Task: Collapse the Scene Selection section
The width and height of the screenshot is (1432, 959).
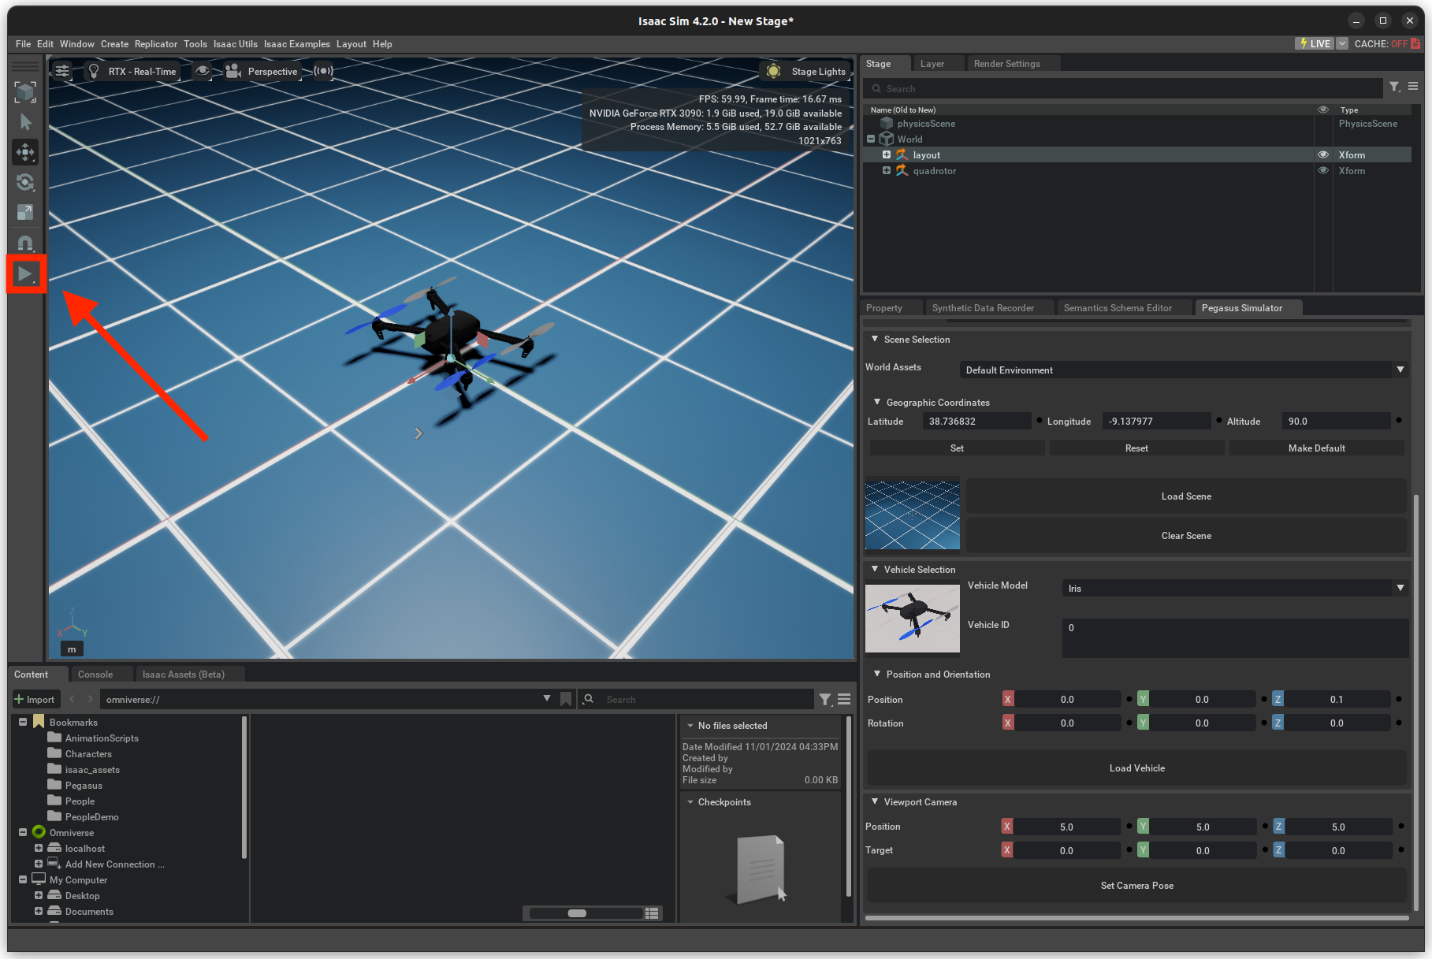Action: pos(875,339)
